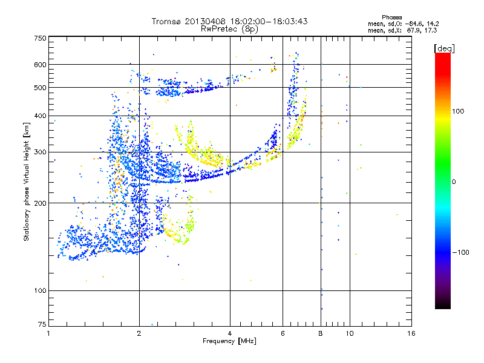This screenshot has width=484, height=363.
Task: Click the y-axis tick label '400'
Action: (x=40, y=116)
